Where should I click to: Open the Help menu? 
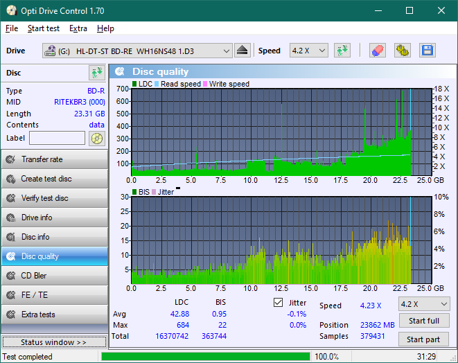tap(105, 28)
